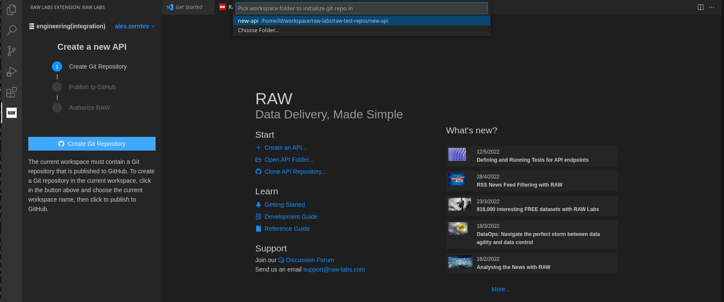
Task: Open '816,000 interesting FREE datasets' title
Action: click(x=538, y=209)
